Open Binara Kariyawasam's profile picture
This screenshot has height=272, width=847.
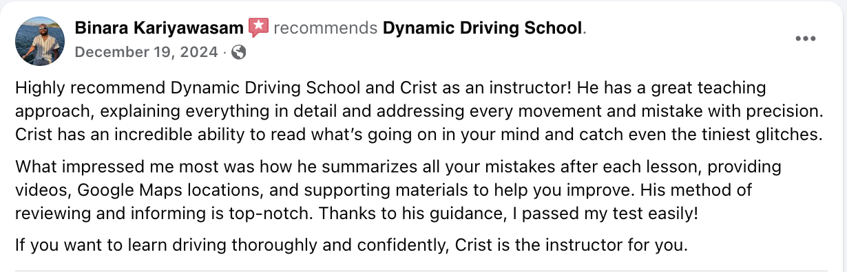(39, 41)
